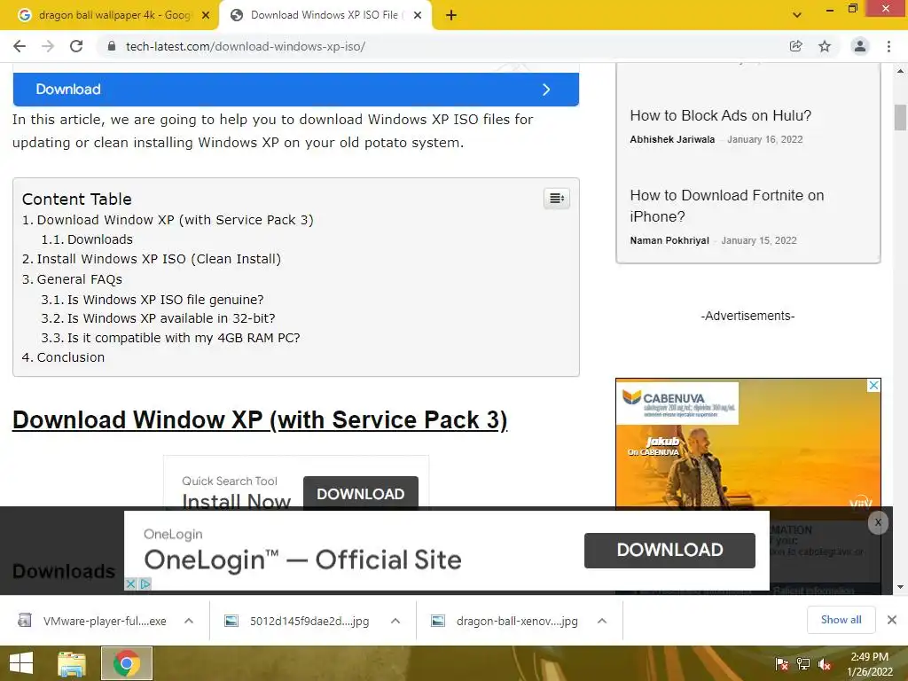The width and height of the screenshot is (908, 681).
Task: Open the dragon-ball-xenov....jpg download
Action: click(x=505, y=621)
